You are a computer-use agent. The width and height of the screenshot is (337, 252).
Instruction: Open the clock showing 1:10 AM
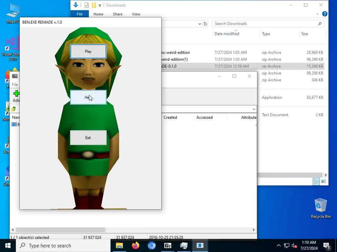click(x=309, y=245)
